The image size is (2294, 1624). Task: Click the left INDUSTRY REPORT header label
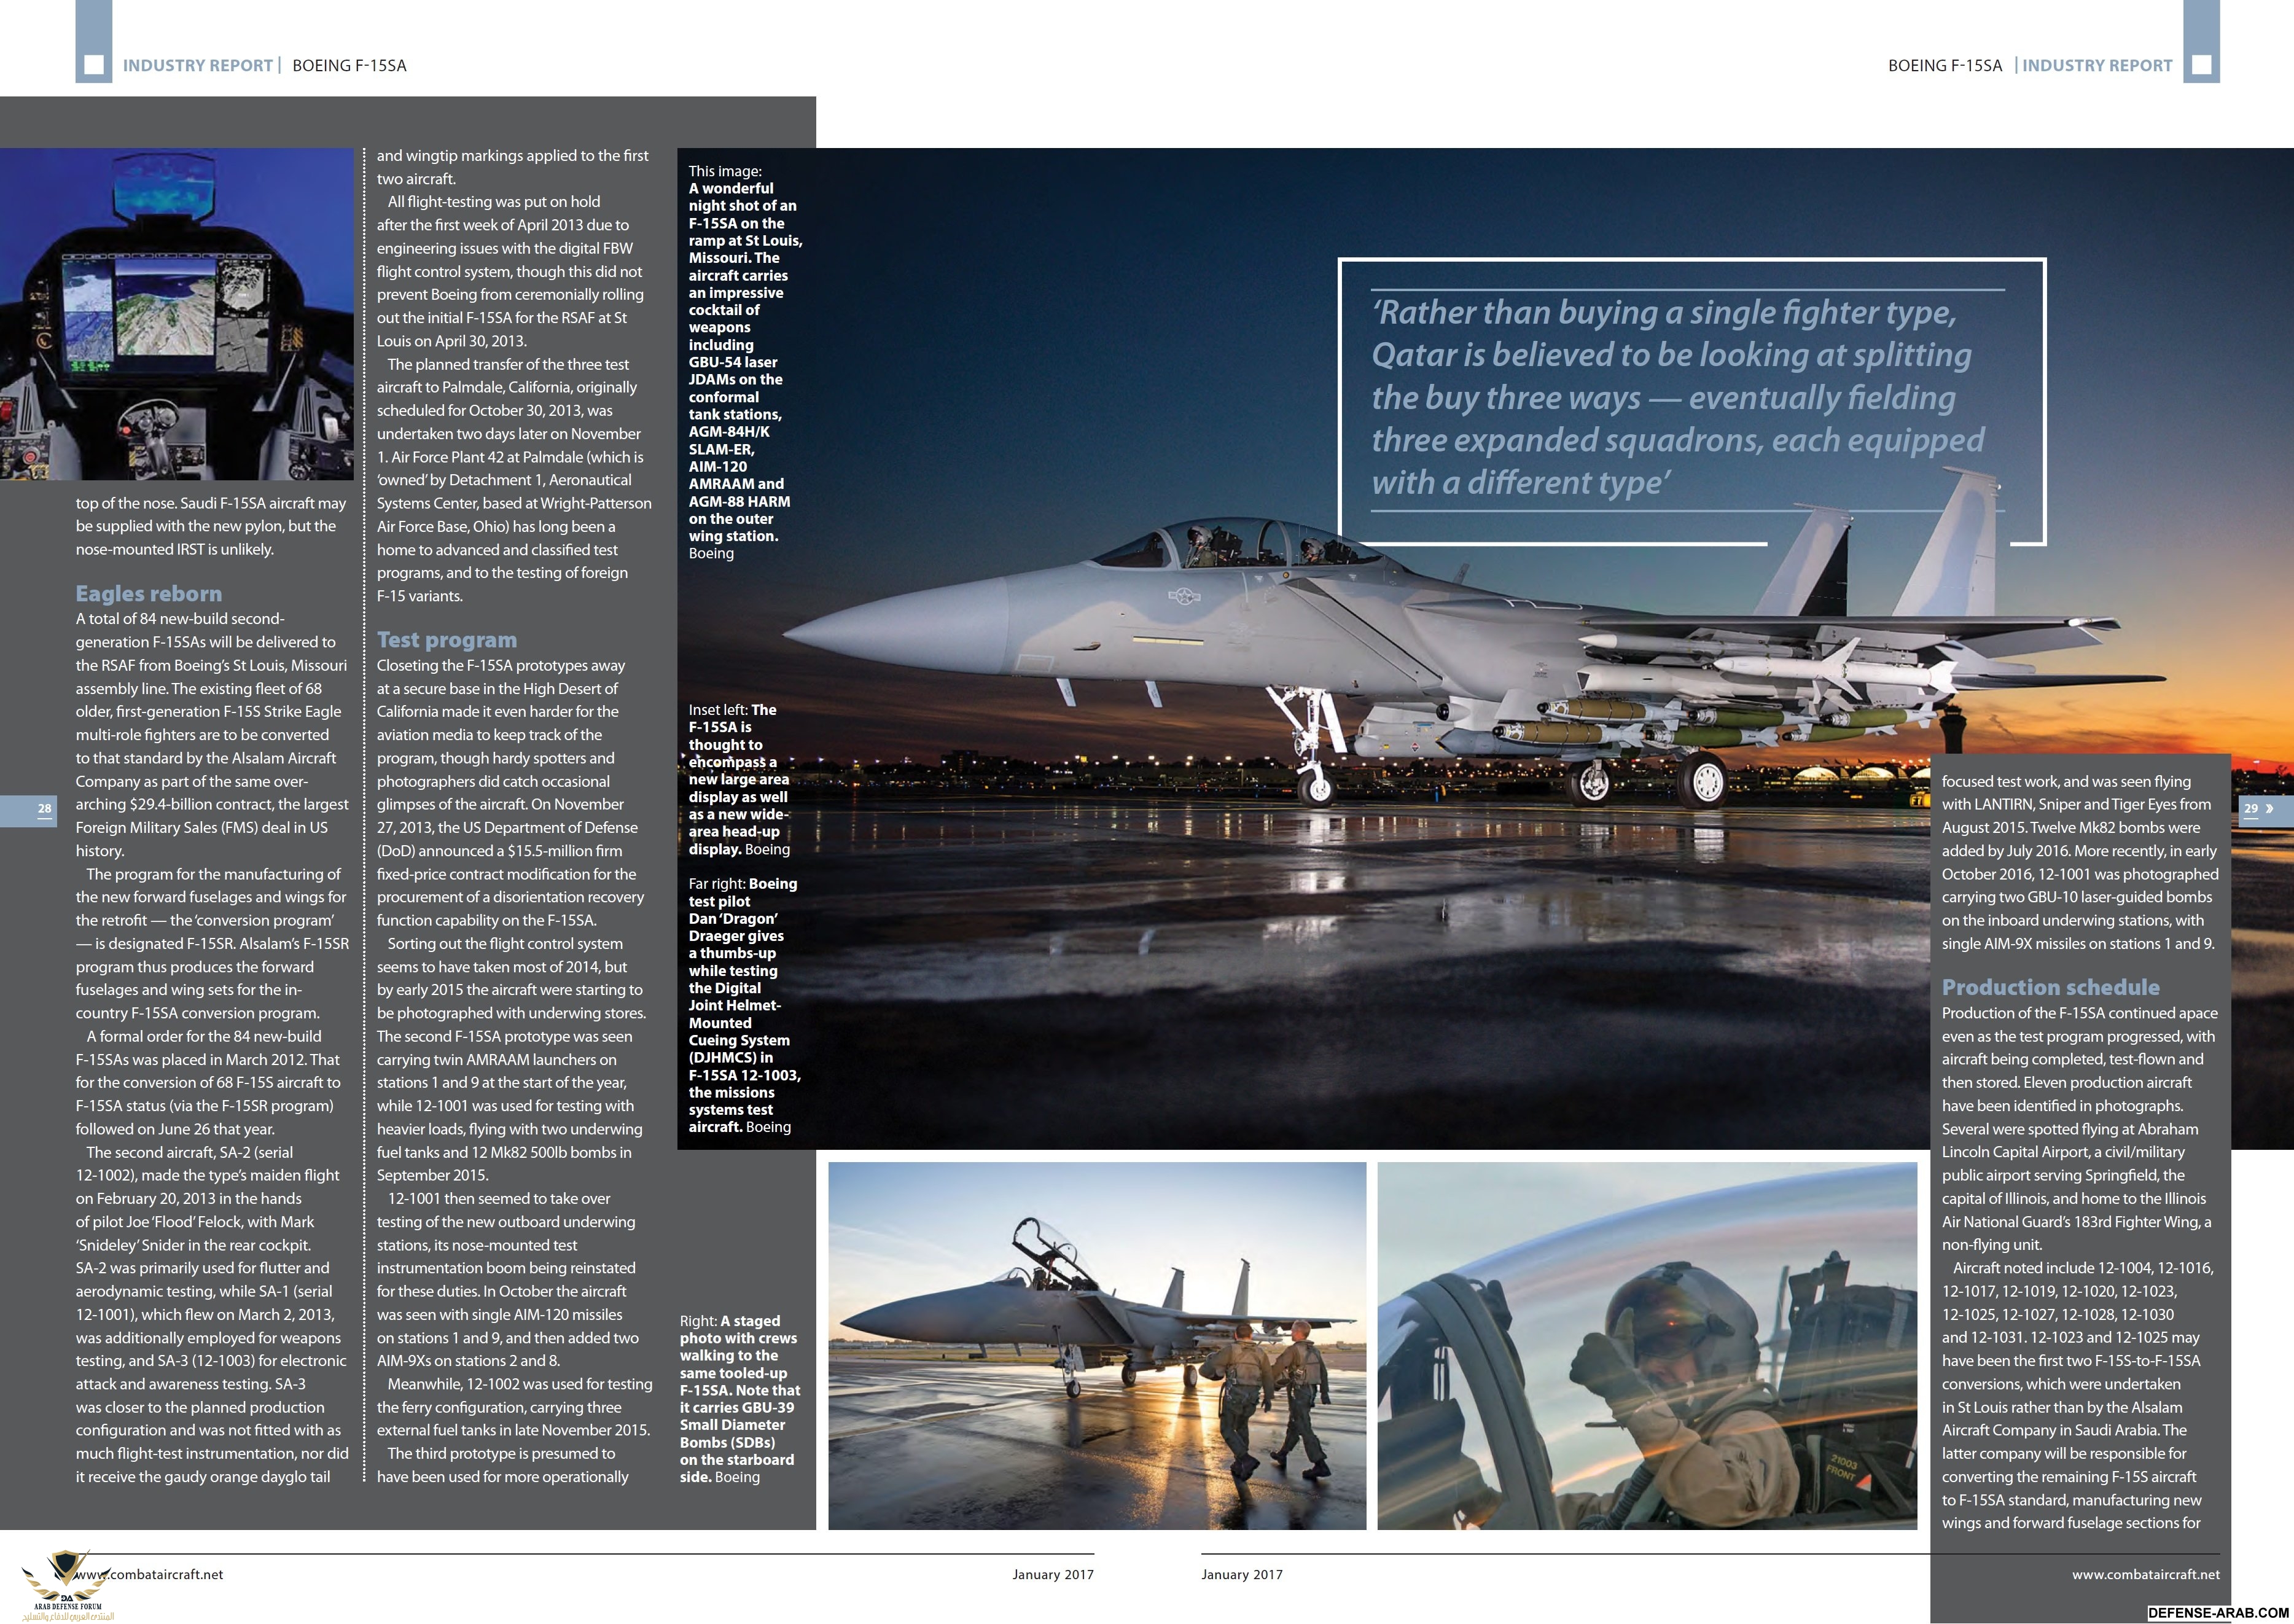197,65
